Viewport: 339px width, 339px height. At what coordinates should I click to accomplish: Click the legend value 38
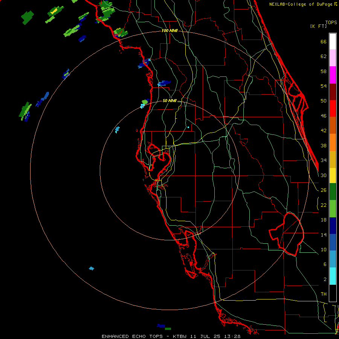324,146
